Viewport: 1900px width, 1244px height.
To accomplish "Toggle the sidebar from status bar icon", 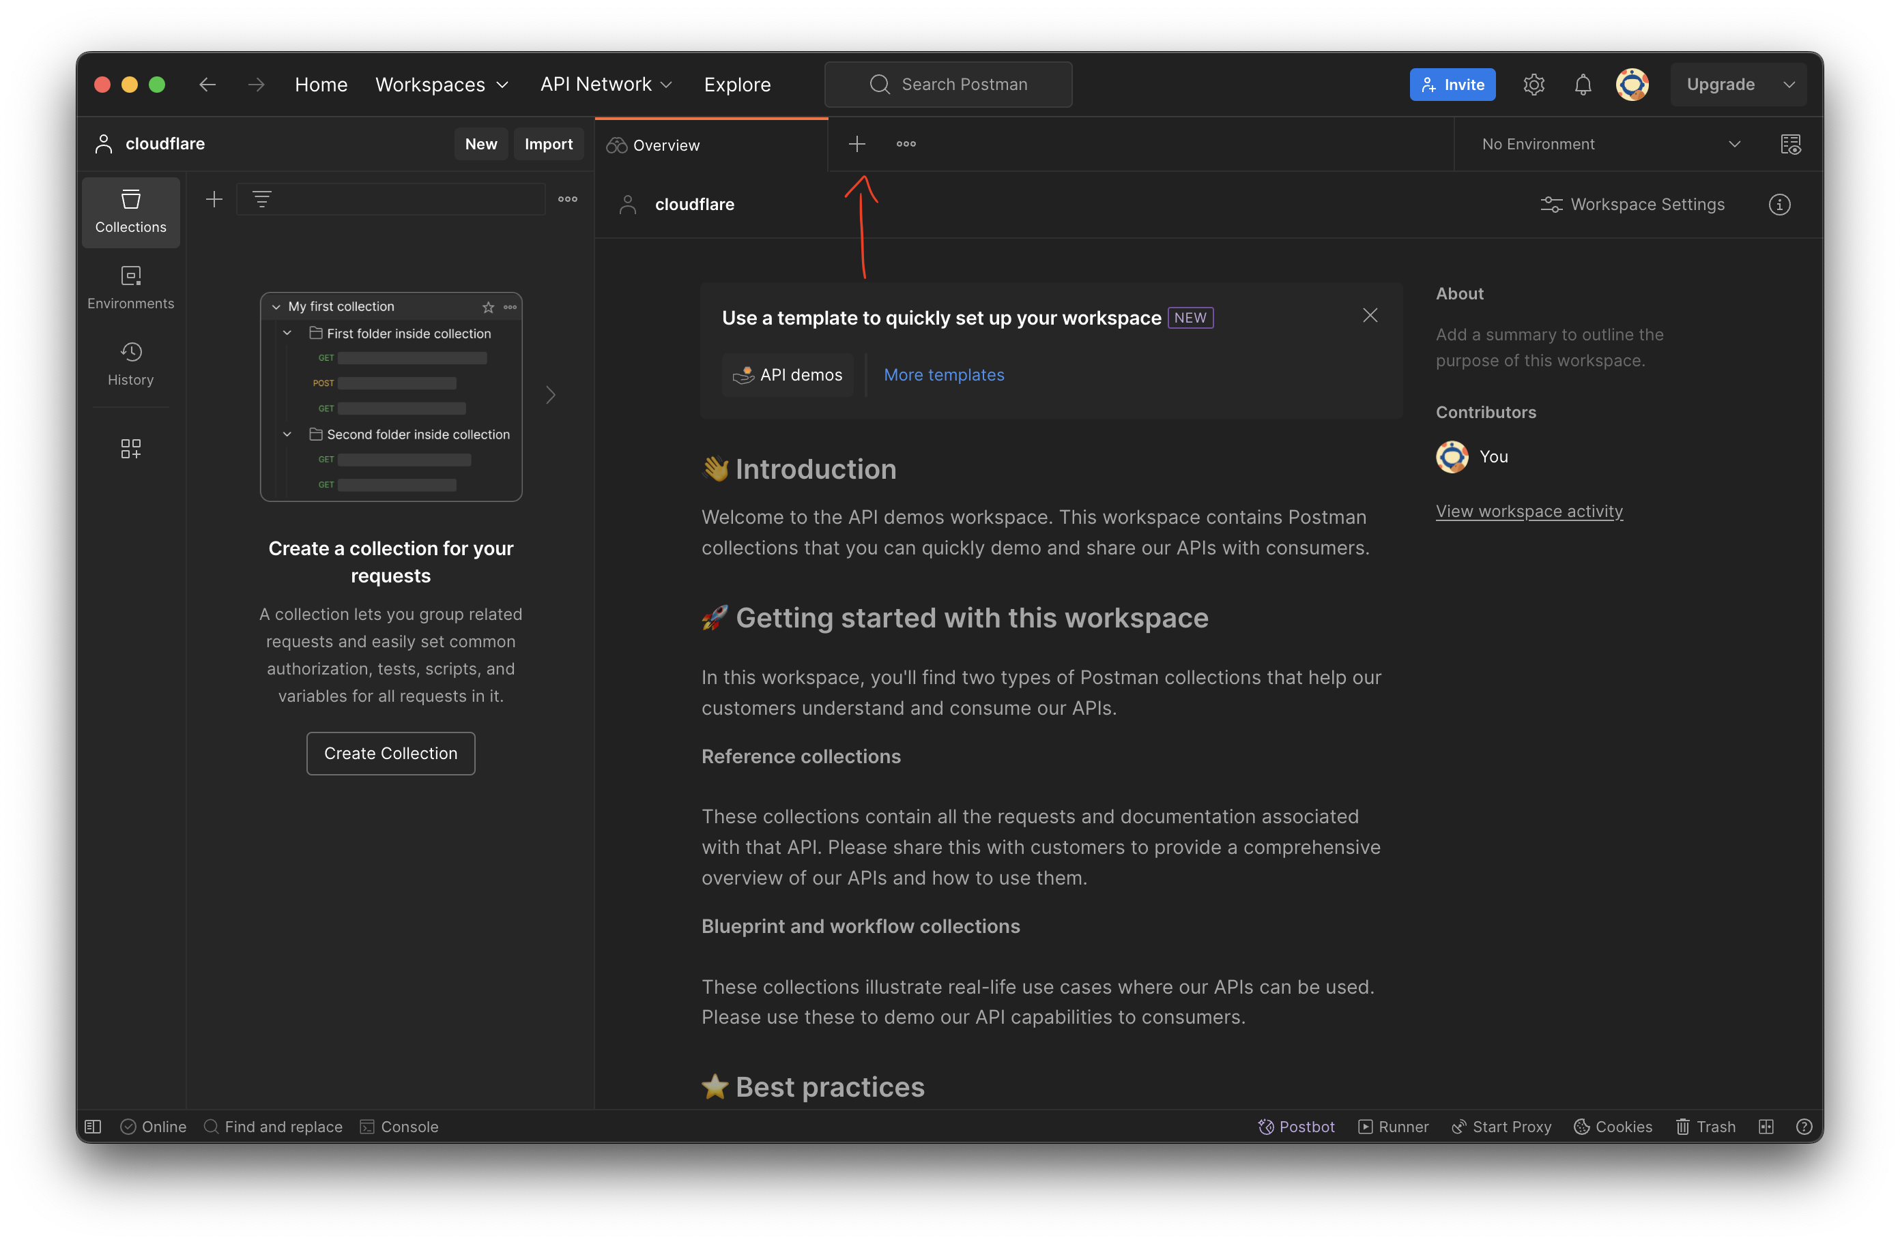I will pyautogui.click(x=93, y=1127).
